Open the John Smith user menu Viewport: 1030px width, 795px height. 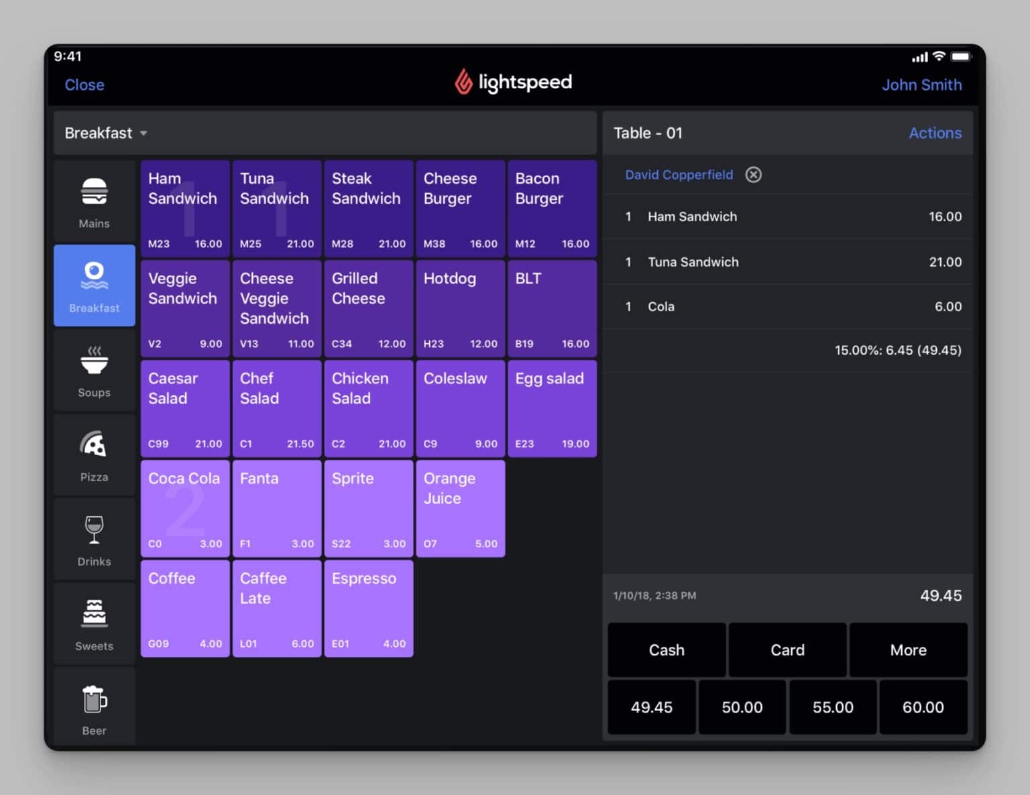[921, 84]
